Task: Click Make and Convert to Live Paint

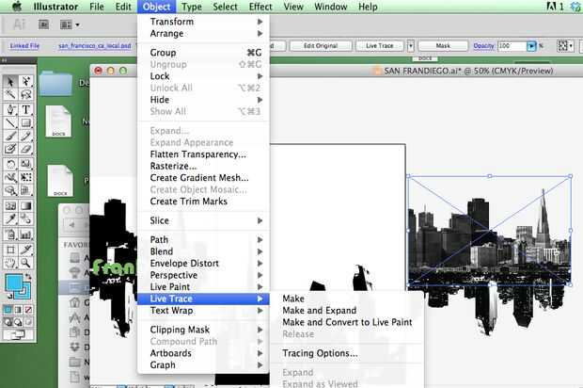Action: pos(347,322)
